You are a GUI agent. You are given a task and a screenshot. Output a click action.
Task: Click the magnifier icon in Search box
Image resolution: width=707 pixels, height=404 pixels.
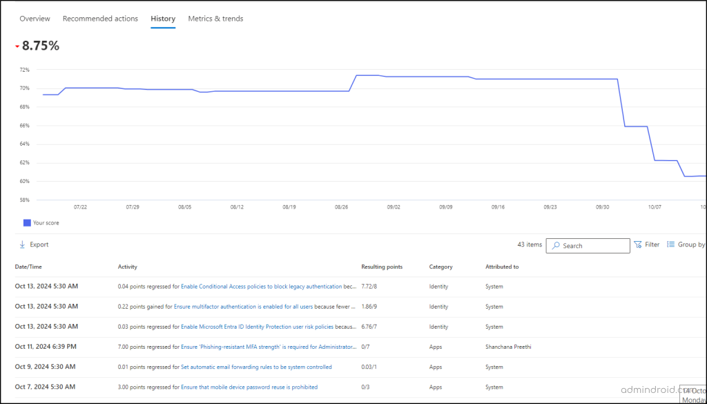(x=555, y=246)
